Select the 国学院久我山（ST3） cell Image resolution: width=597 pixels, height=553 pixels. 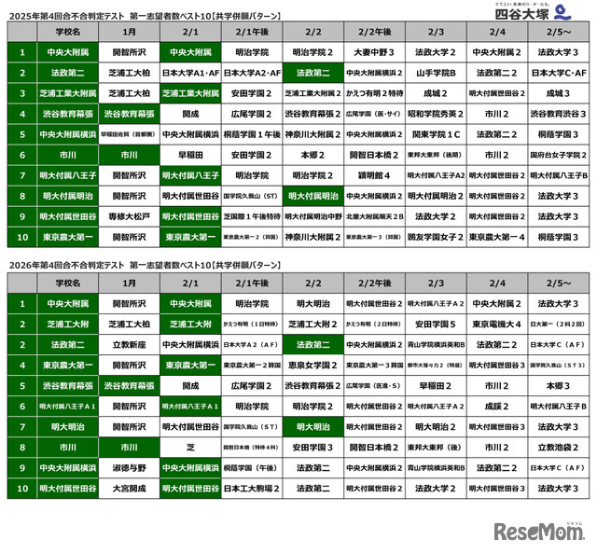pos(559,366)
